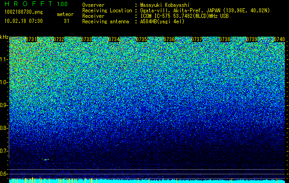Click the Ogata-vill. Akita-Pref. JAPAN location text
Viewport: 289px width, 183px height.
pos(205,11)
